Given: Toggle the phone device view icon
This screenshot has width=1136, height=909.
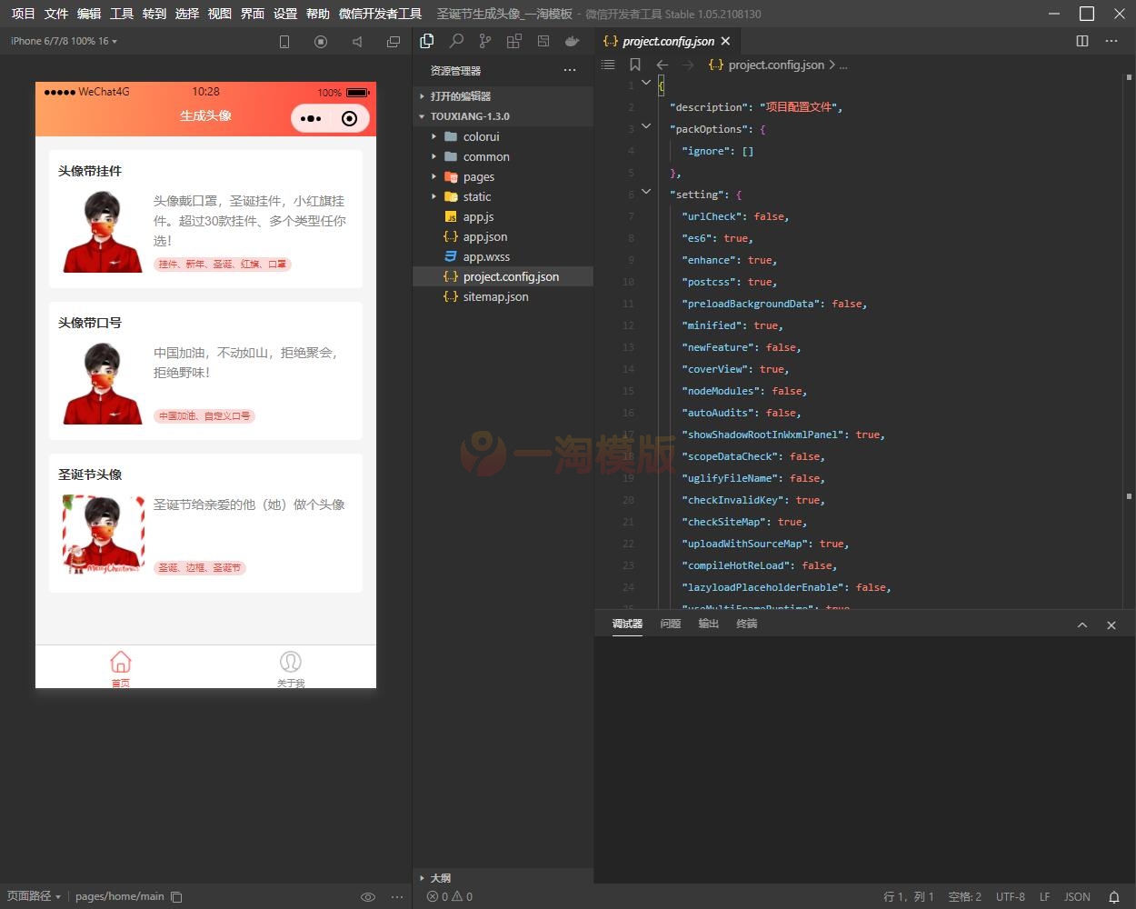Looking at the screenshot, I should pos(284,42).
